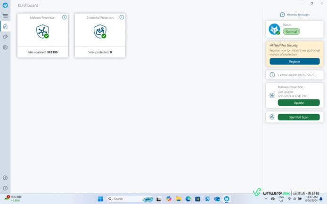Click the info icon on Credential Protection card
The height and width of the screenshot is (204, 327).
click(122, 17)
